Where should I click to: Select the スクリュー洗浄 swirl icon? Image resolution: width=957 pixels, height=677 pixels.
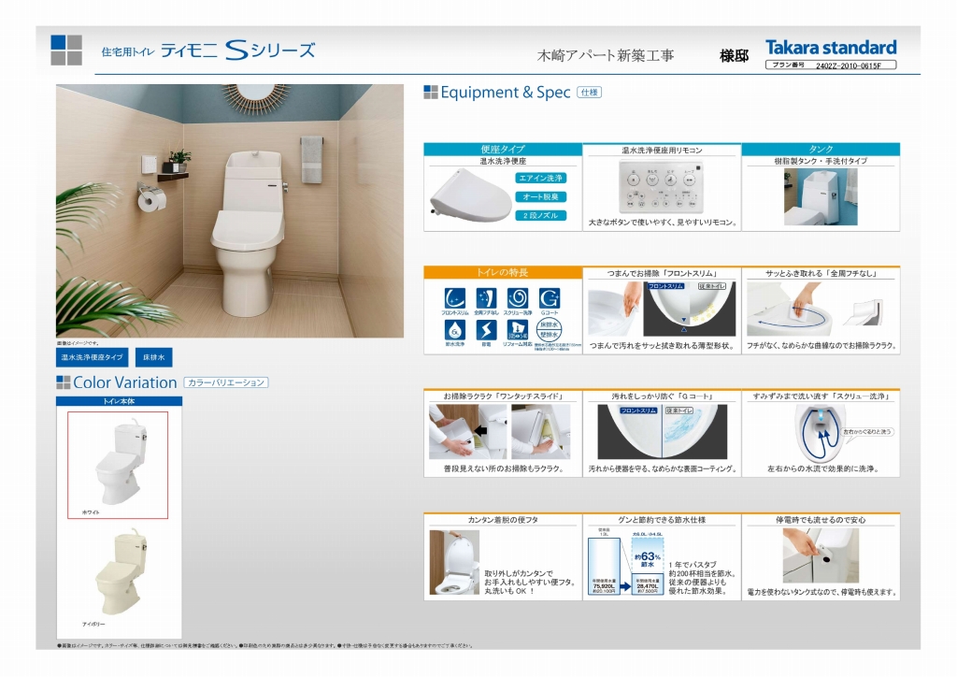(x=517, y=298)
